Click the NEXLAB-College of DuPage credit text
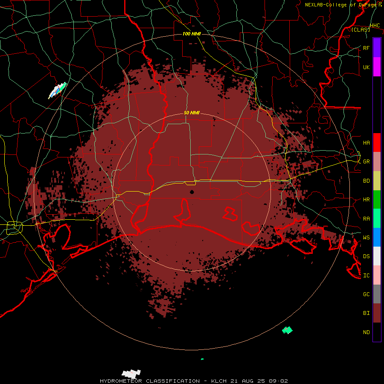Viewport: 384px width, 384px height. [340, 5]
